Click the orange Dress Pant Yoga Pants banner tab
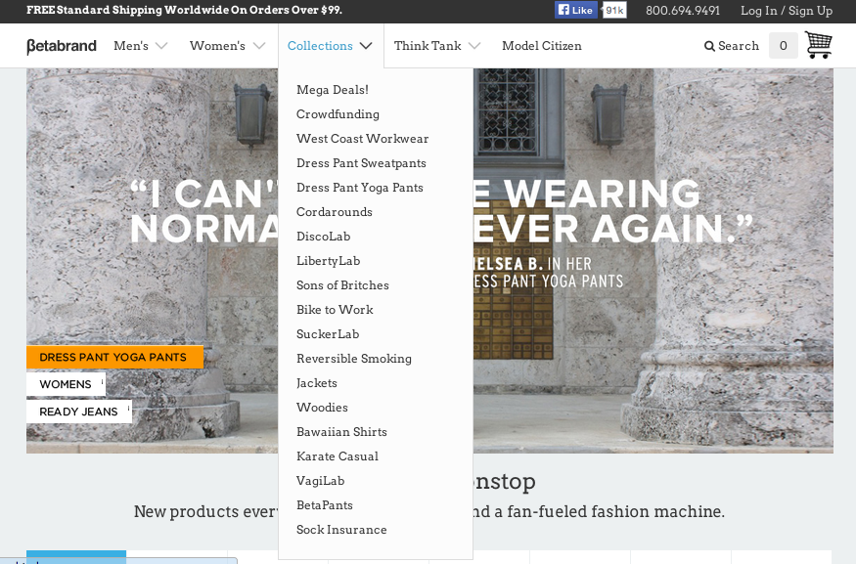This screenshot has width=856, height=564. (x=114, y=358)
